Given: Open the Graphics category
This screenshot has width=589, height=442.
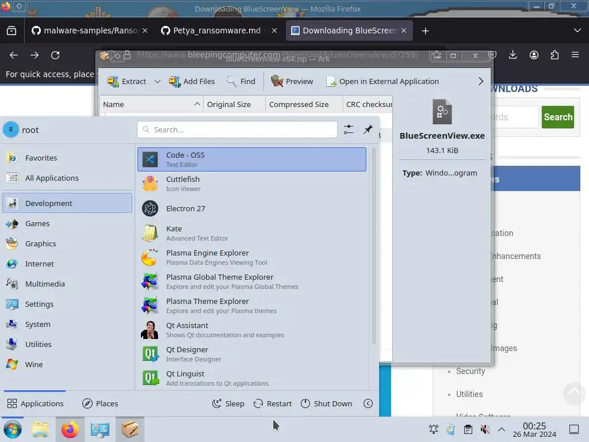Looking at the screenshot, I should pyautogui.click(x=67, y=244).
